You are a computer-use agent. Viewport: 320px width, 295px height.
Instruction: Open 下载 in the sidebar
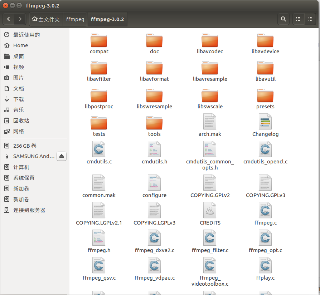click(x=34, y=99)
